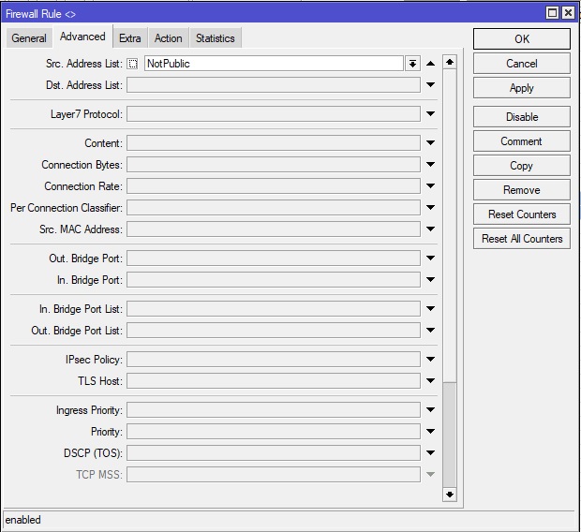The image size is (581, 532).
Task: Toggle the invert checkbox for Src. Address List
Action: 132,64
